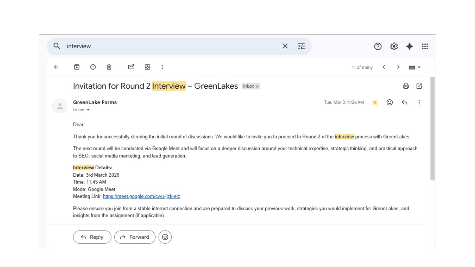475x267 pixels.
Task: Click reply arrow in message header
Action: pyautogui.click(x=404, y=103)
